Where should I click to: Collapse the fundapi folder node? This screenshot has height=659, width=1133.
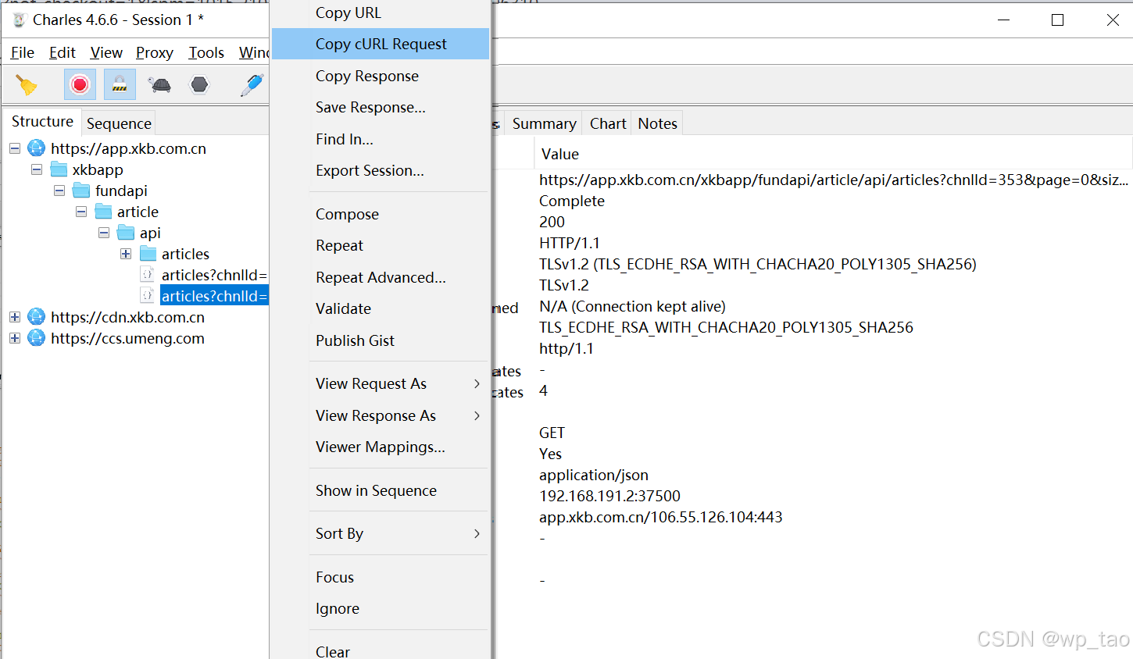coord(59,191)
